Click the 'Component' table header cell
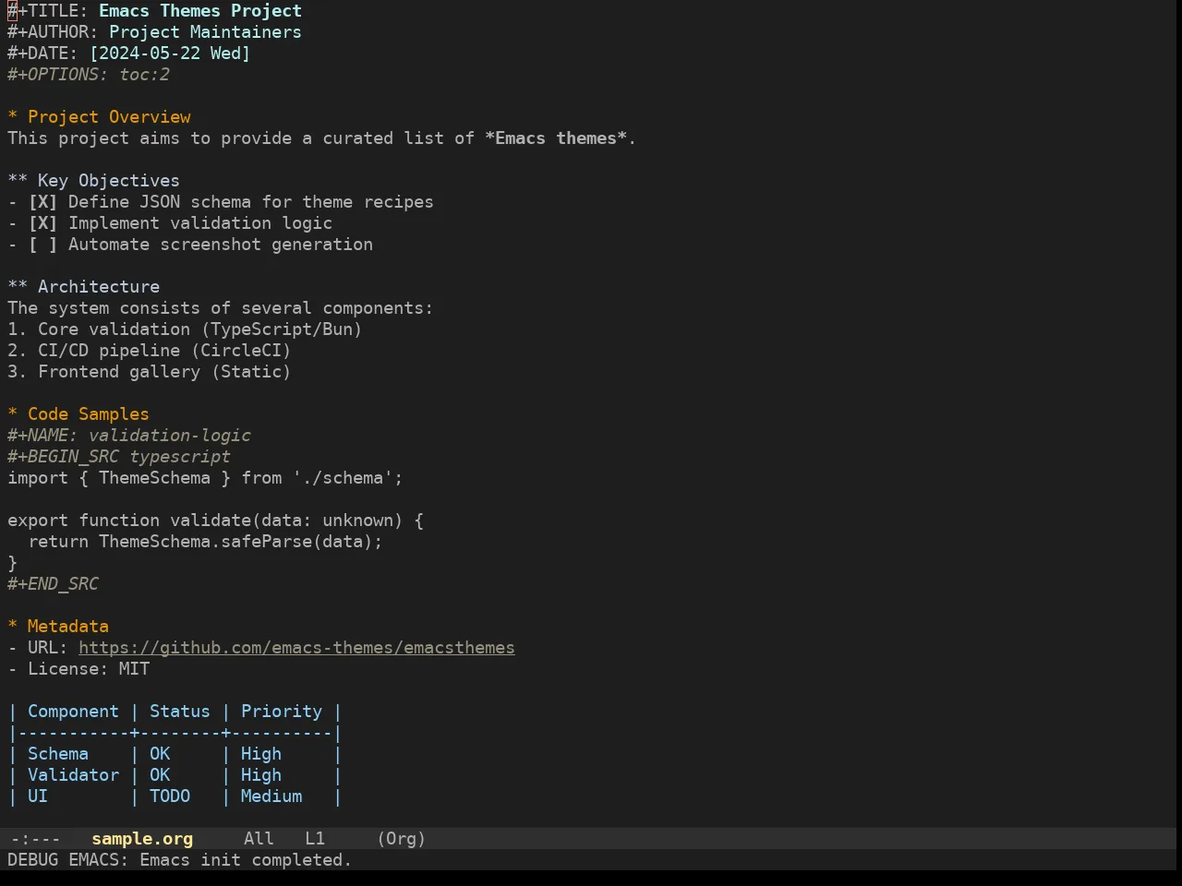Screen dimensions: 1182x886 [x=73, y=712]
